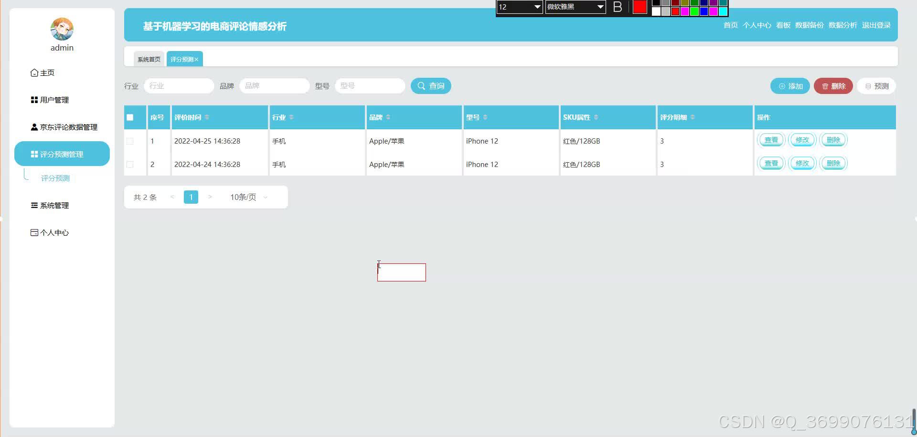917x437 pixels.
Task: Click 删除 for the 2022-04-25 row
Action: (x=833, y=140)
